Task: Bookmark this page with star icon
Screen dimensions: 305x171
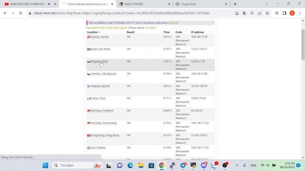Action: pos(267,13)
